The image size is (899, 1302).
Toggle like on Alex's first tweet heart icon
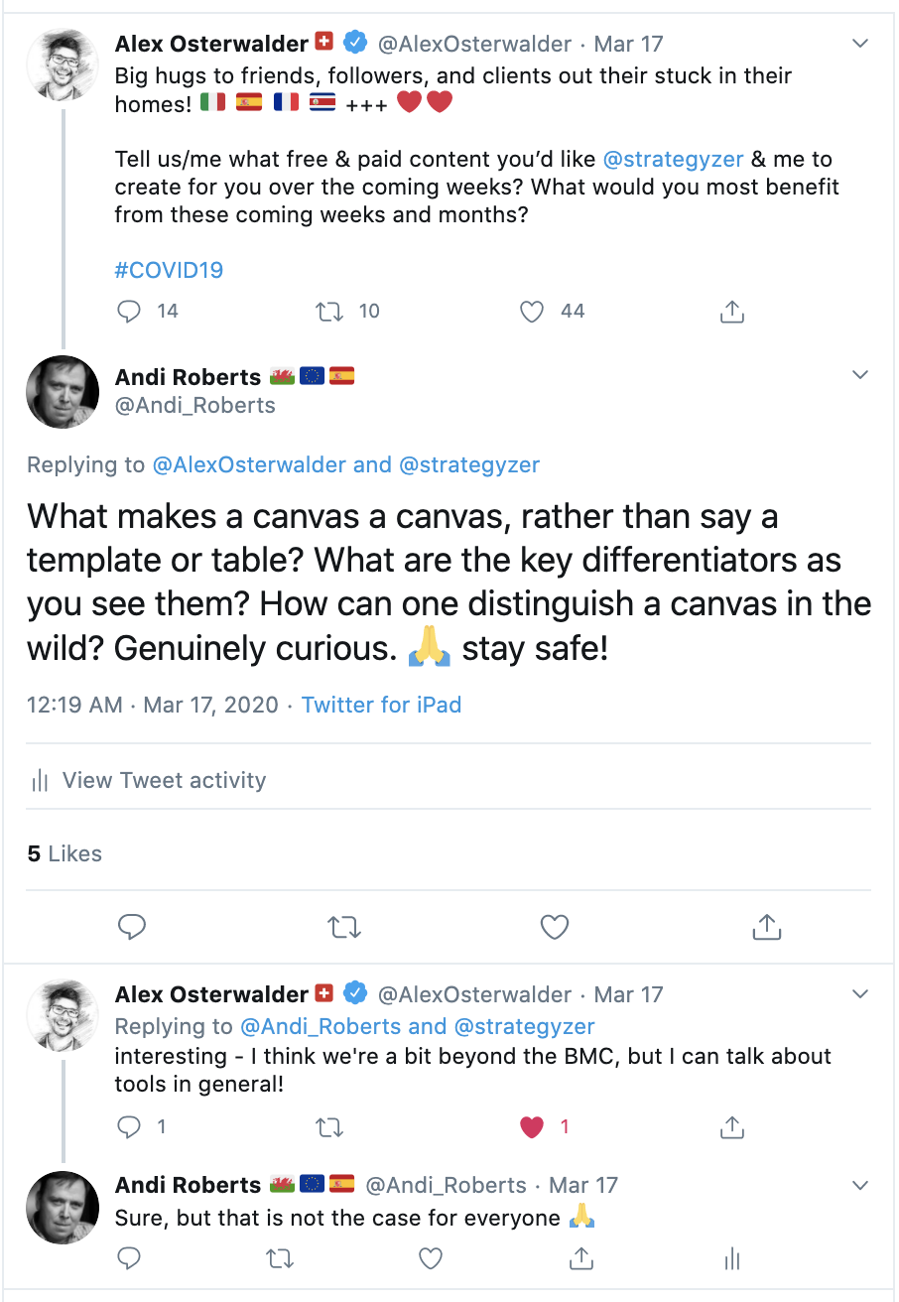(531, 311)
